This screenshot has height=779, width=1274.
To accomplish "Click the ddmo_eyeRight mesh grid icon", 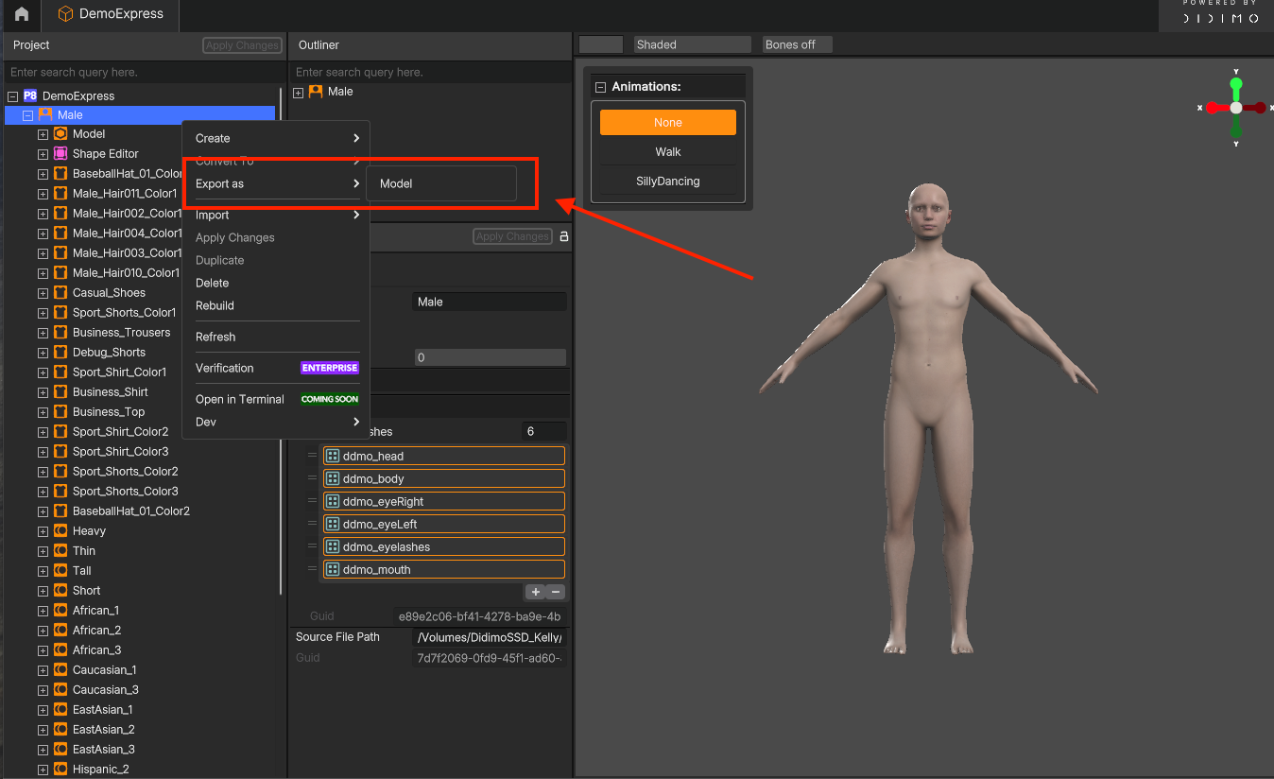I will (333, 501).
